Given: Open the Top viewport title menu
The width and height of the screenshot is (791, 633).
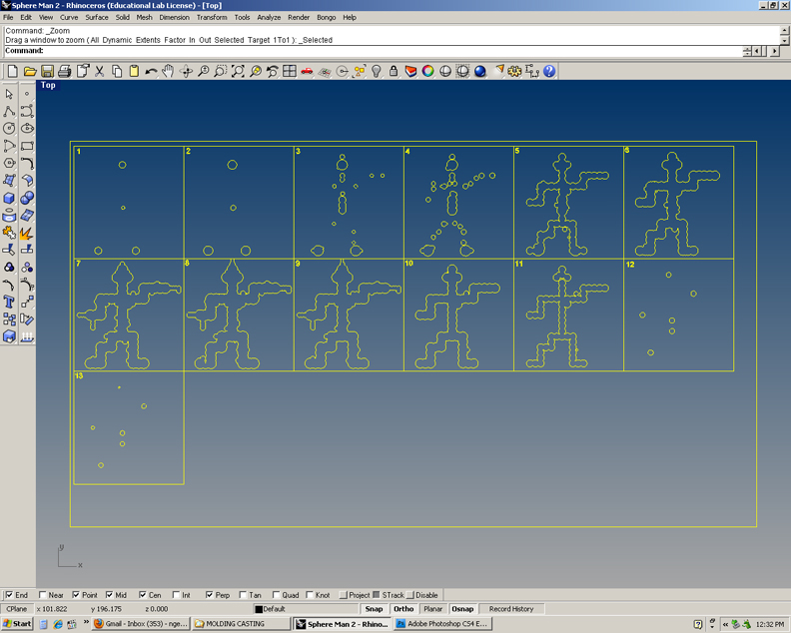Looking at the screenshot, I should click(48, 86).
